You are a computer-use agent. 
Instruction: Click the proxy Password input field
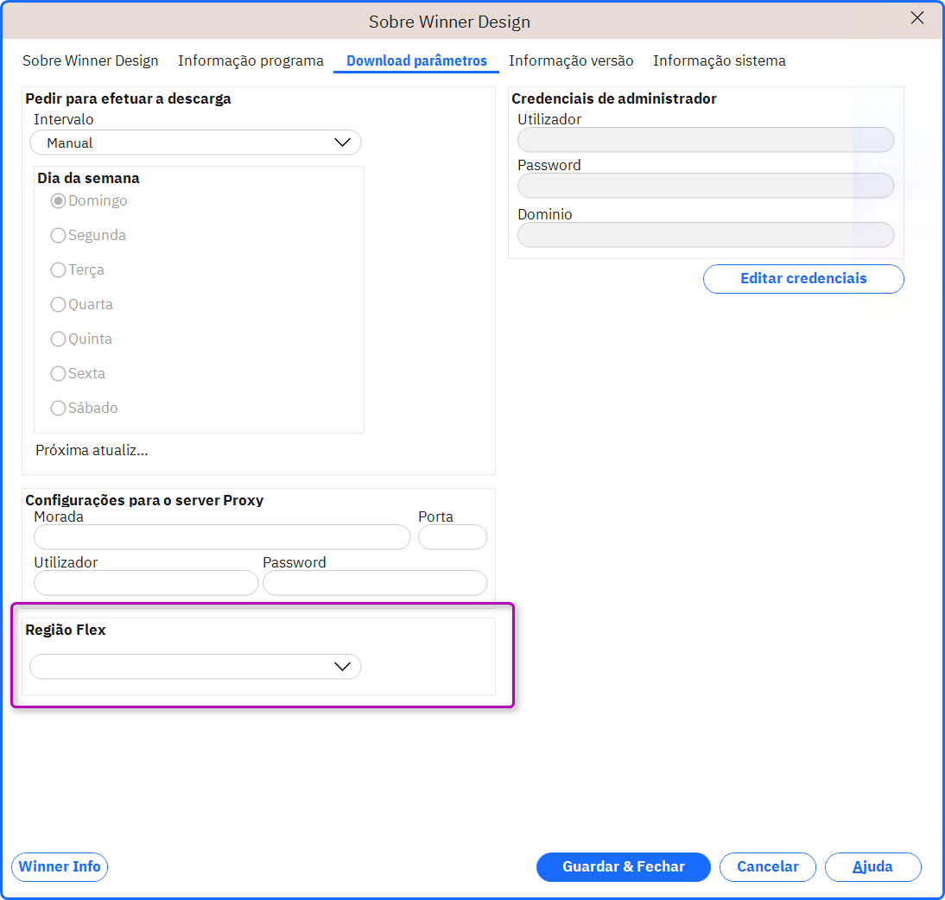pyautogui.click(x=375, y=583)
